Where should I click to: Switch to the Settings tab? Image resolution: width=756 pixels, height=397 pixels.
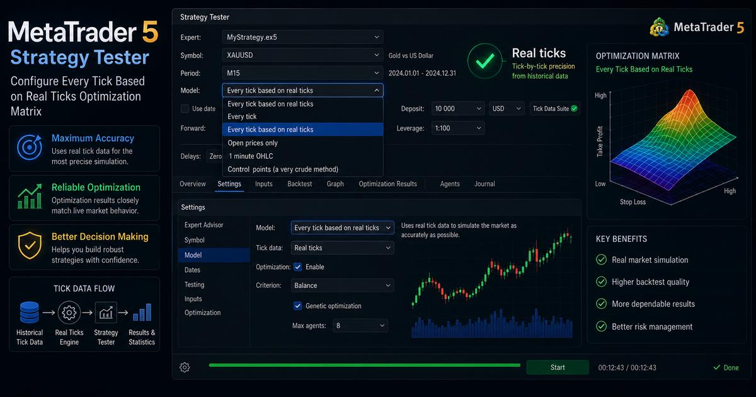(x=229, y=184)
